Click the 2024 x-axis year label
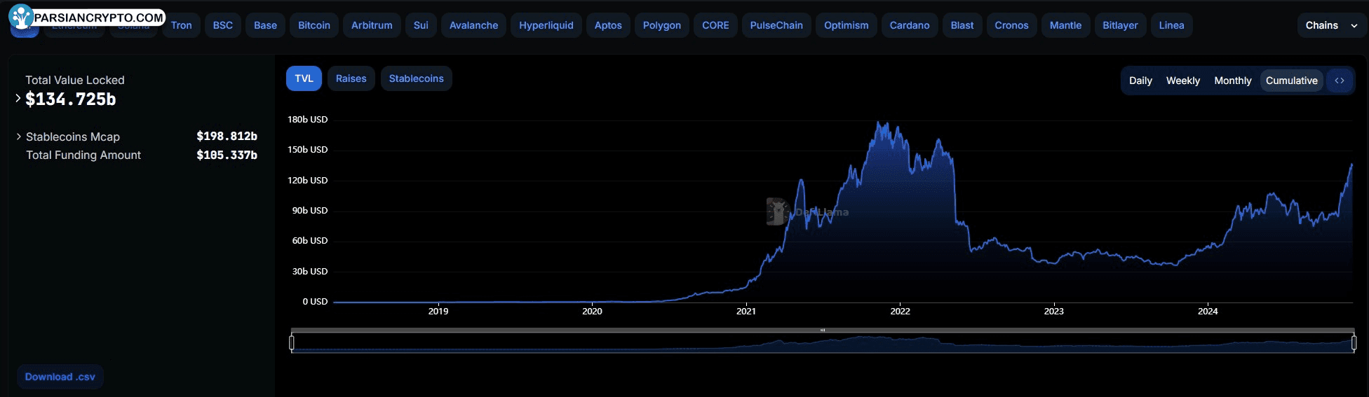 click(1208, 311)
